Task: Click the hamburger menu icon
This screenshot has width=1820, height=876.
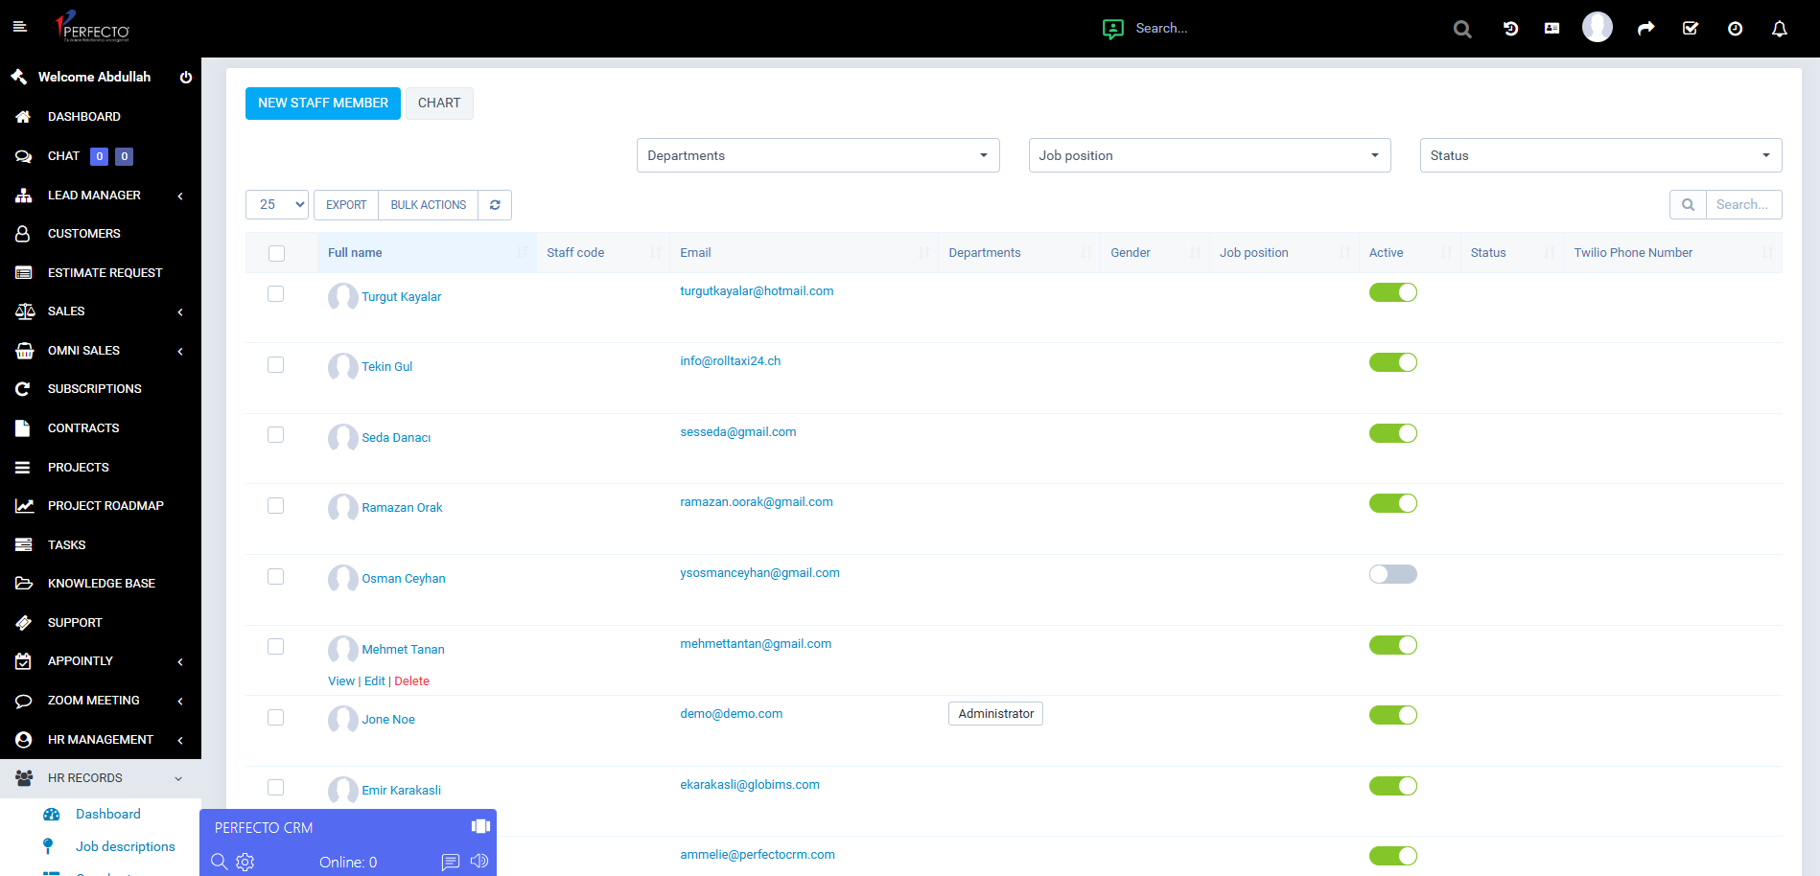Action: [x=19, y=27]
